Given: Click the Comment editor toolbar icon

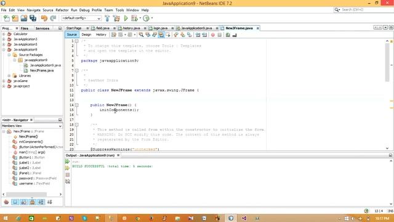Looking at the screenshot, I should [x=228, y=35].
